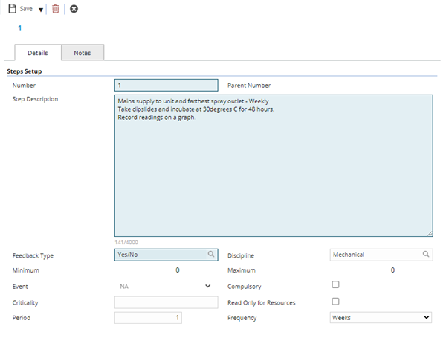Click the Save floppy disk icon

pyautogui.click(x=11, y=9)
